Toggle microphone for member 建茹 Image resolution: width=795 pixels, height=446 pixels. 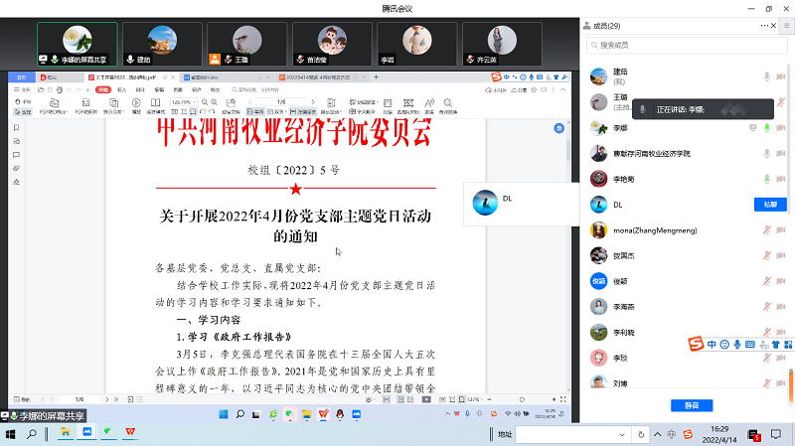click(x=766, y=76)
